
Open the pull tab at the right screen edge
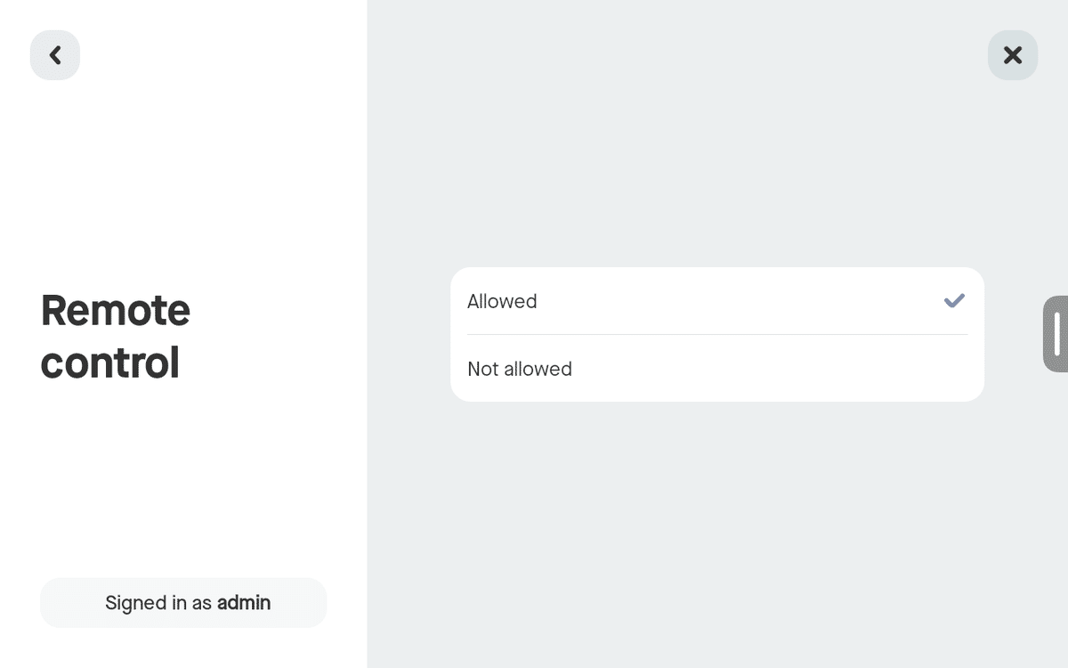tap(1056, 334)
